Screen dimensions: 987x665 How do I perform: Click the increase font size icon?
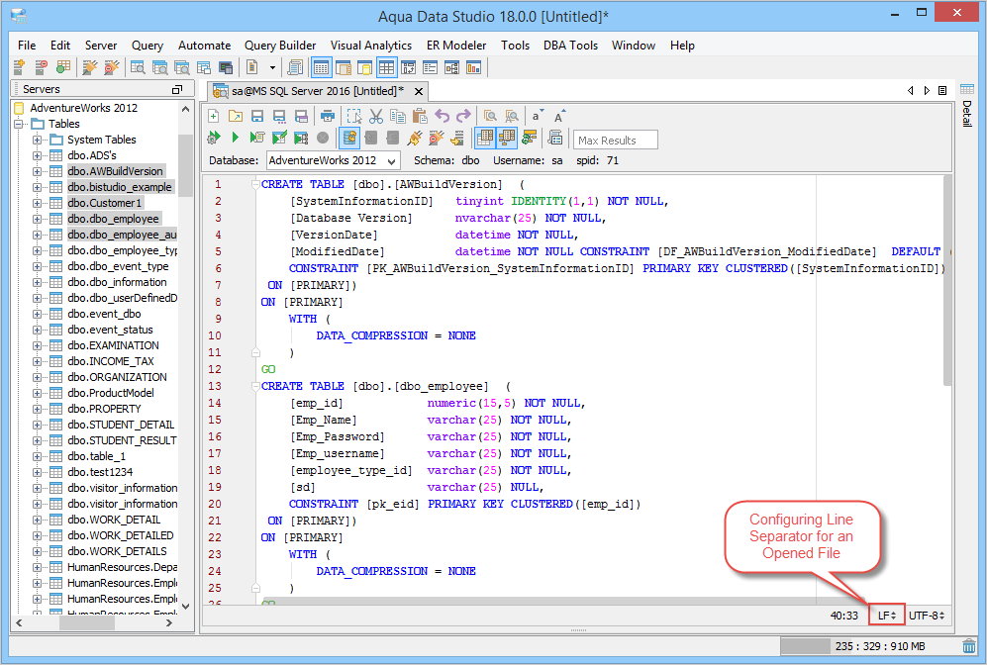[x=560, y=117]
